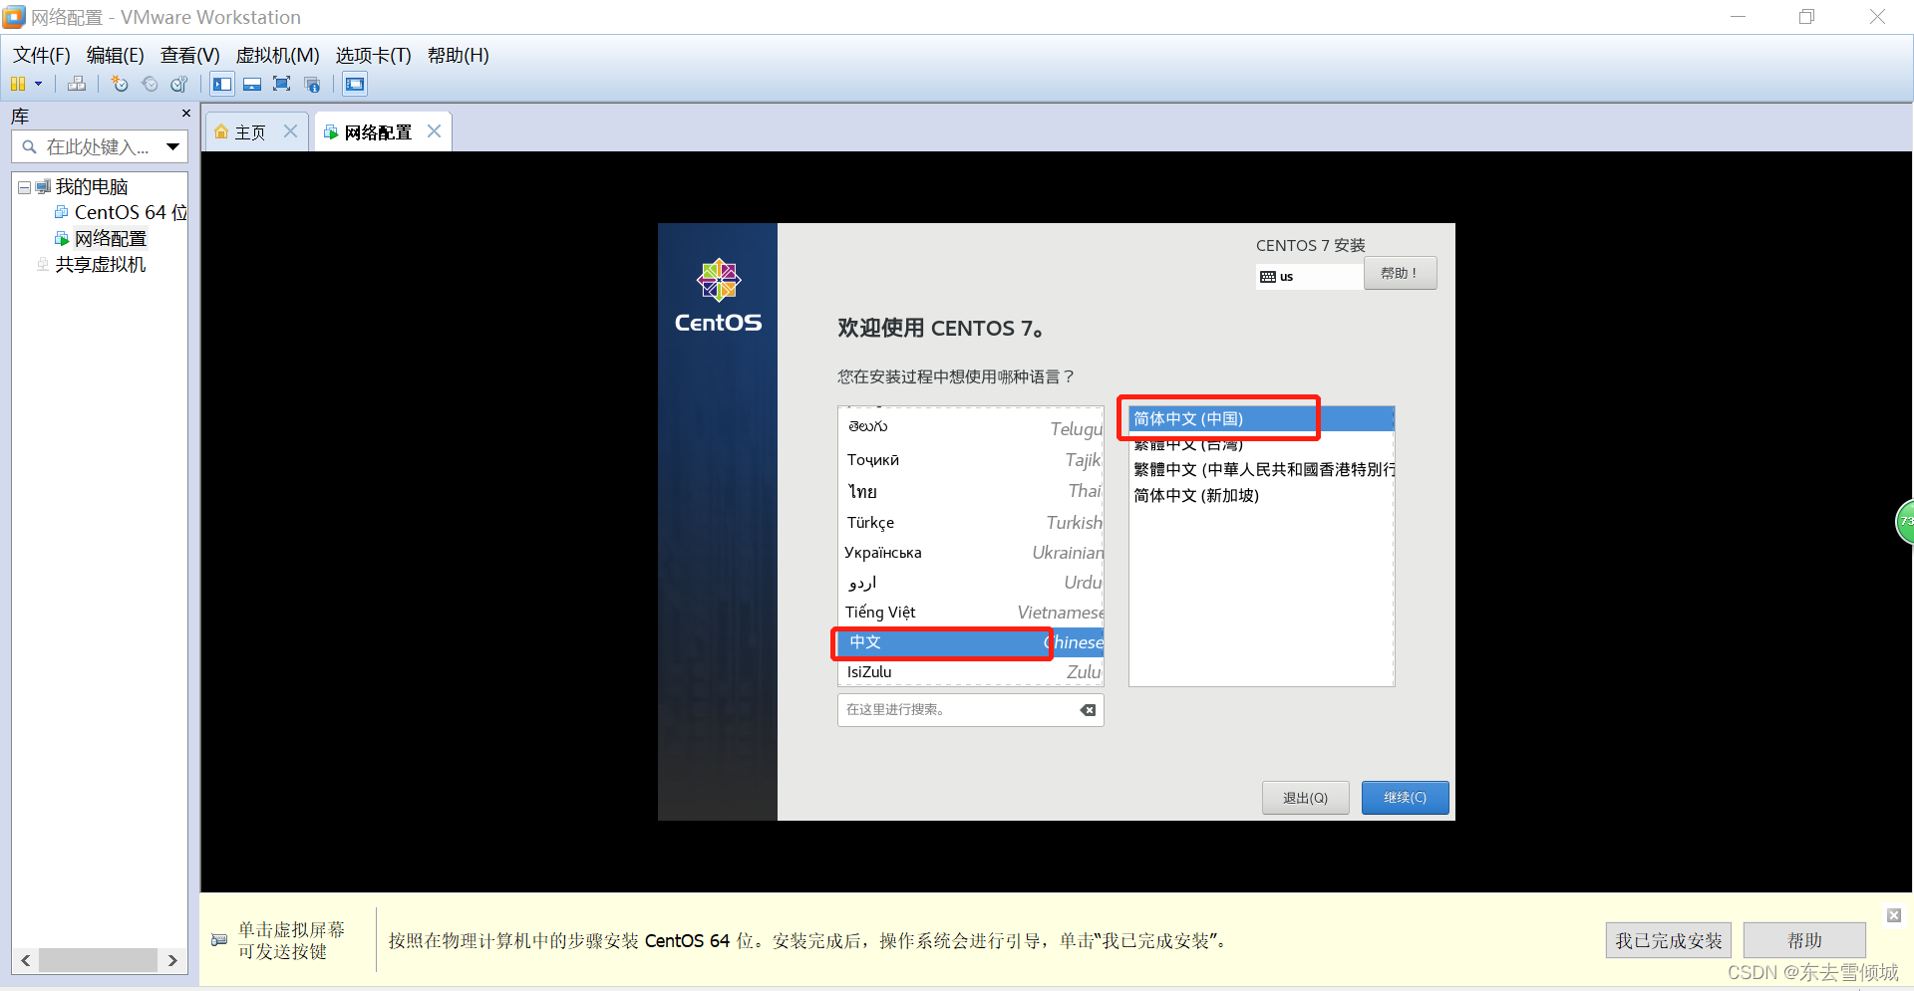Collapse 我的电脑 tree node

[x=24, y=187]
